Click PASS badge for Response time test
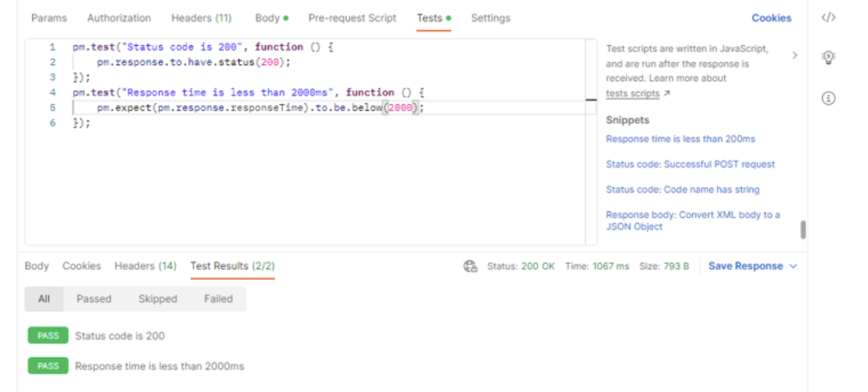The width and height of the screenshot is (868, 392). pyautogui.click(x=48, y=366)
